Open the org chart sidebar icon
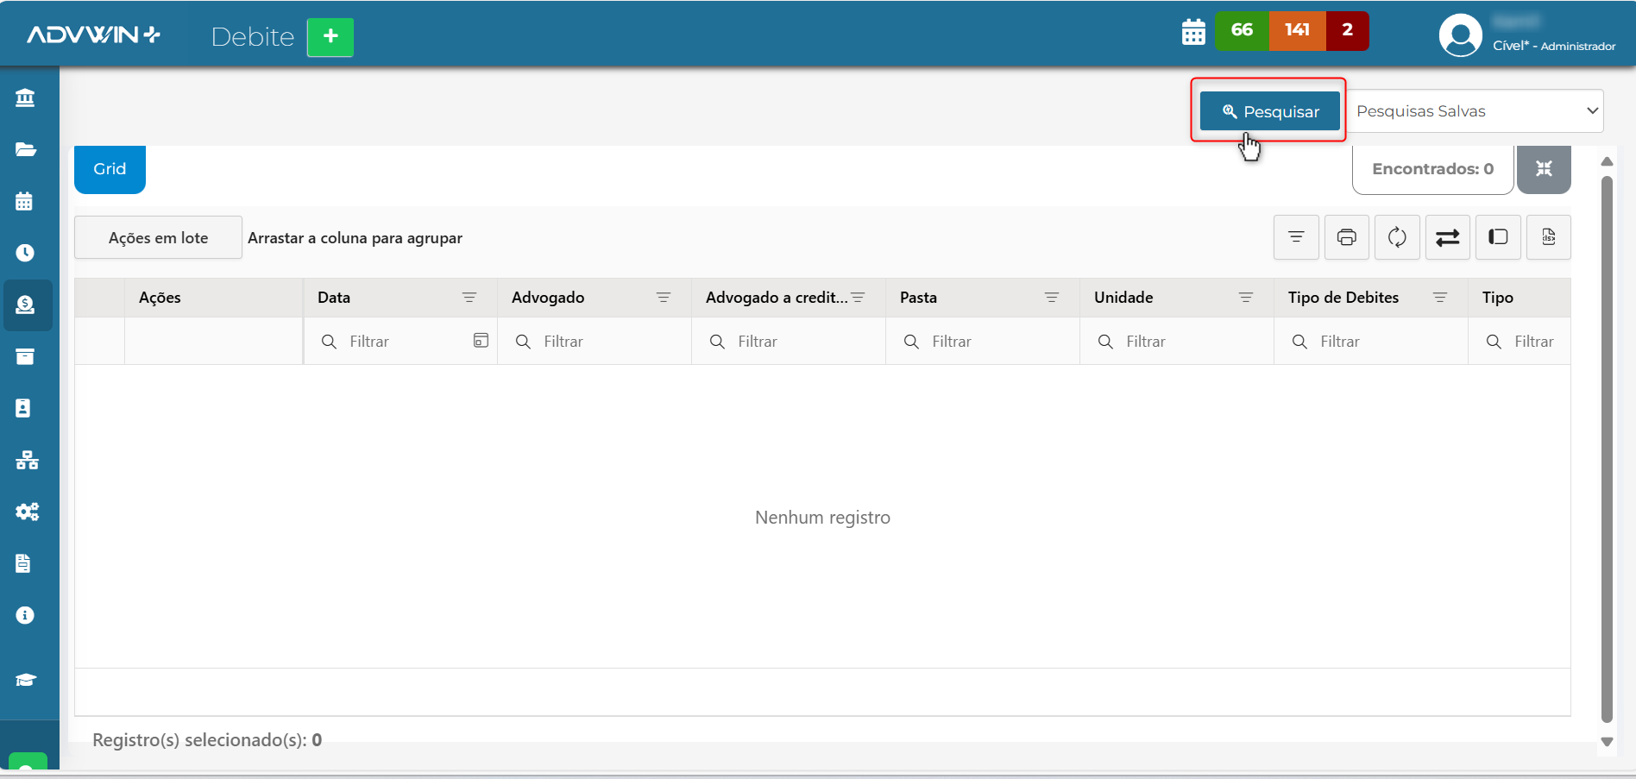Viewport: 1636px width, 779px height. click(27, 460)
